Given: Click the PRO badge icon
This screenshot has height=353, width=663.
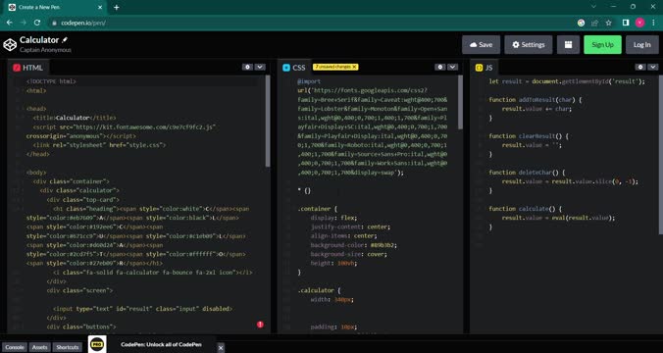Looking at the screenshot, I should click(x=97, y=344).
